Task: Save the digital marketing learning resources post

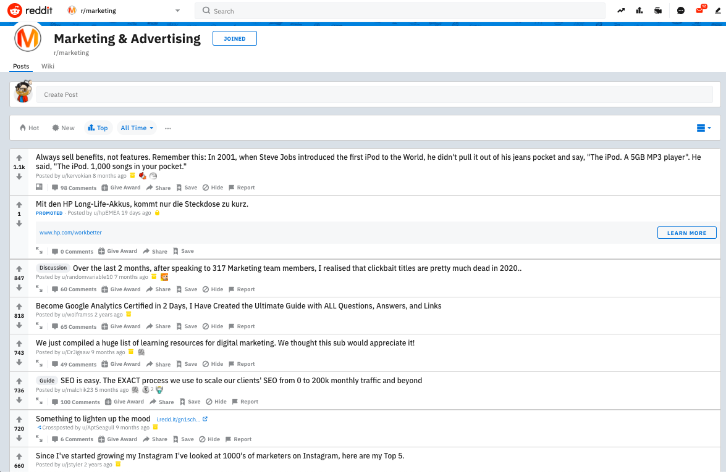Action: click(187, 364)
